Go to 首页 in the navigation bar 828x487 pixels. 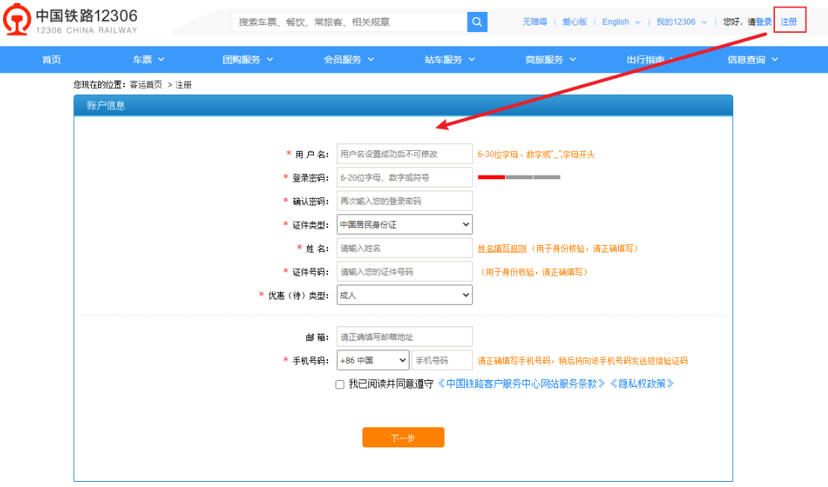point(52,60)
